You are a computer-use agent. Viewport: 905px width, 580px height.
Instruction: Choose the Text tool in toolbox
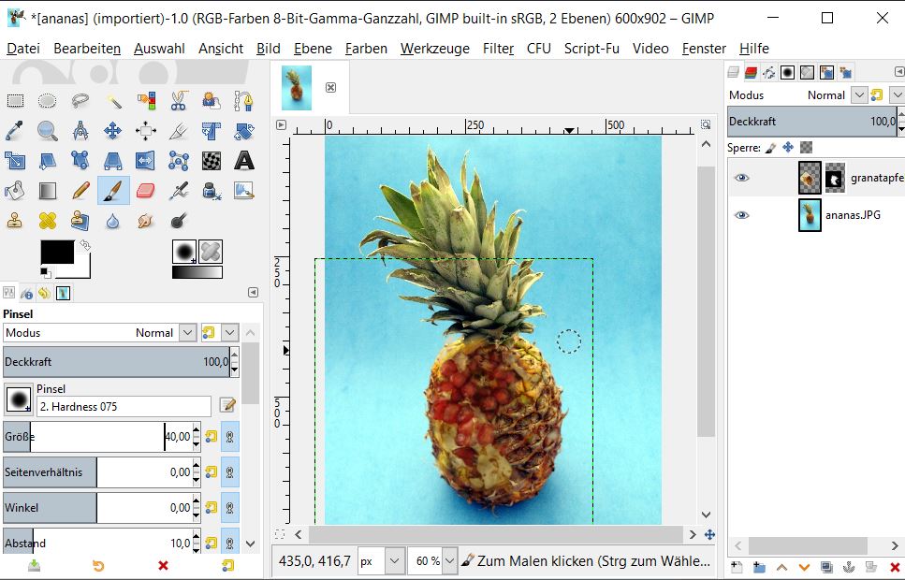click(x=243, y=161)
